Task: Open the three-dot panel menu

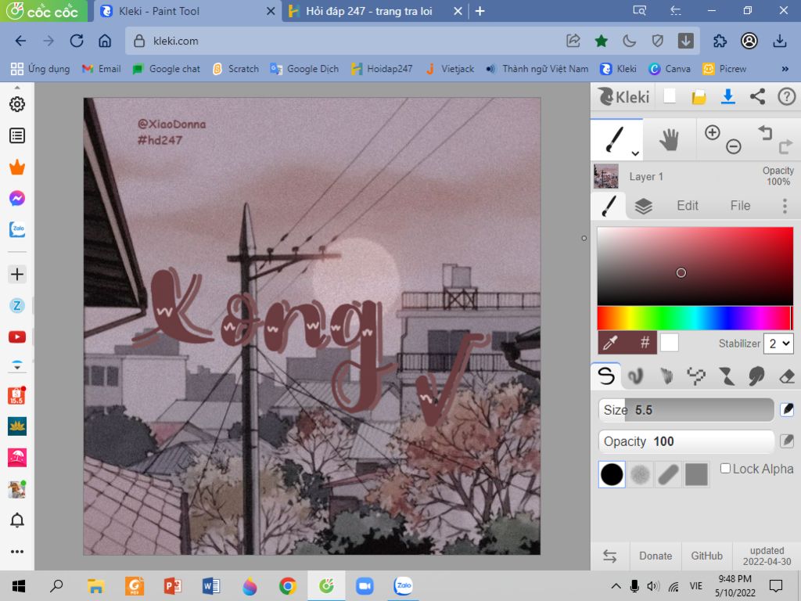Action: pos(785,206)
